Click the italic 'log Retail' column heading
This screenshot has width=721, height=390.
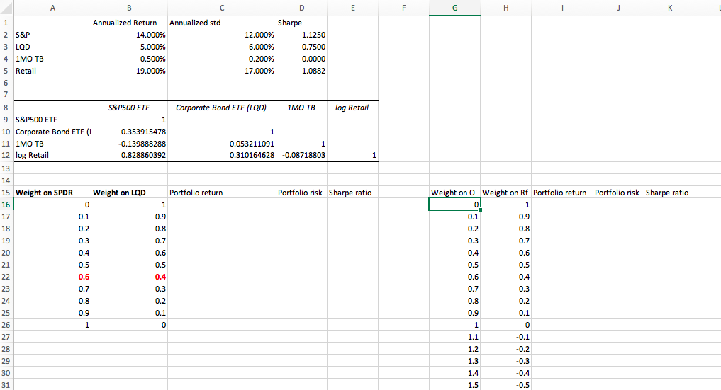pos(352,108)
